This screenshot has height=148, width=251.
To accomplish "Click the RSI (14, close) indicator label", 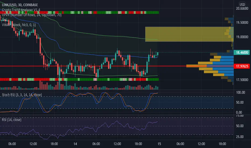I will pyautogui.click(x=12, y=120).
